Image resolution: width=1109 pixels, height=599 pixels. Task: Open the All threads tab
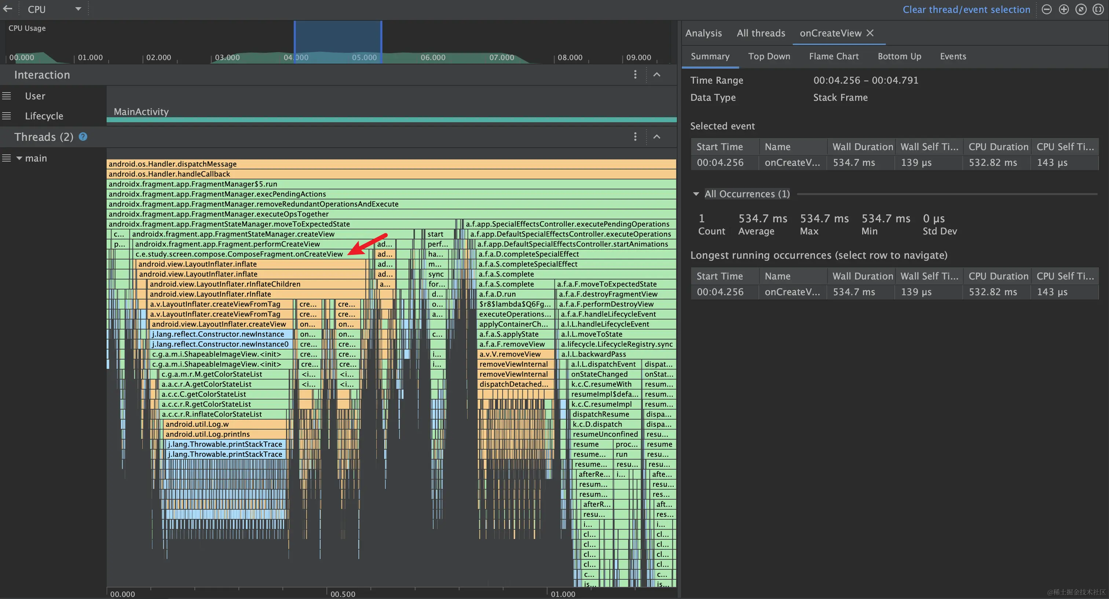point(761,33)
